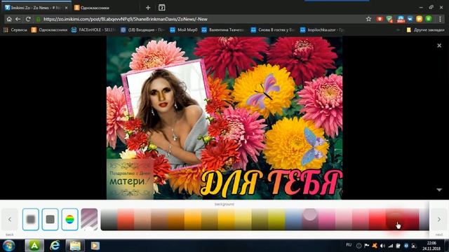This screenshot has height=252, width=449.
Task: Open the Снова в гостях bookmark
Action: coord(273,29)
